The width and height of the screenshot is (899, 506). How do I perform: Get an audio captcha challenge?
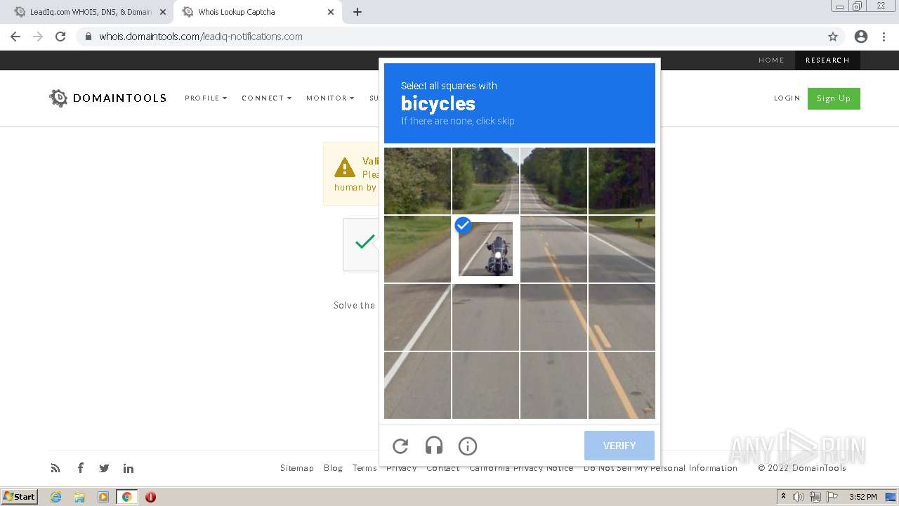point(434,446)
